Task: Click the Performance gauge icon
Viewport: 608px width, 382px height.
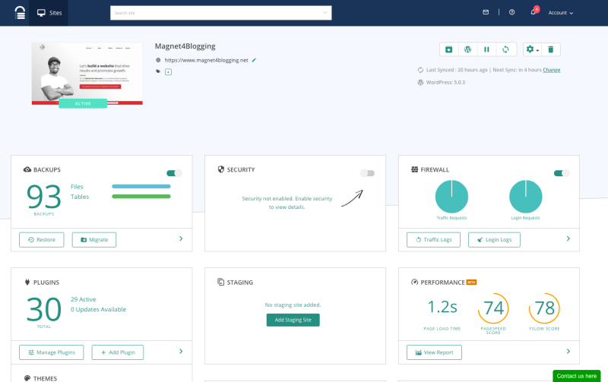Action: pos(414,282)
